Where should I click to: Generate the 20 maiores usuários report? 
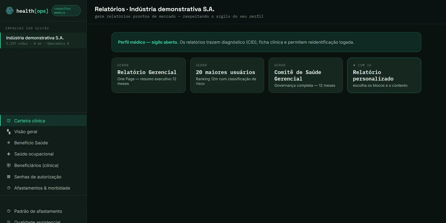[227, 75]
